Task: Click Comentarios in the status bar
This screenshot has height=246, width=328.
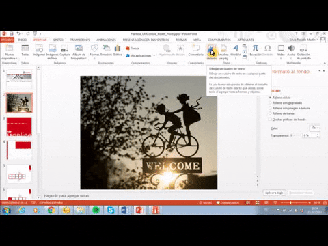Action: (x=228, y=202)
